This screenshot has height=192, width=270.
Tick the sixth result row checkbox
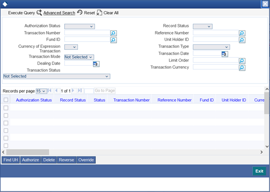click(6, 146)
